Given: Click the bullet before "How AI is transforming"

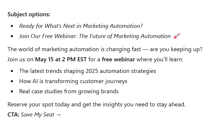Looking at the screenshot, I should (x=12, y=81).
